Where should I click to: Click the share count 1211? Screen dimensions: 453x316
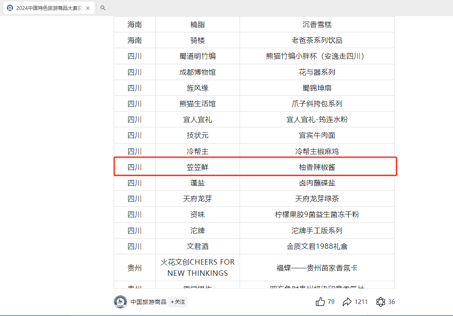(361, 302)
